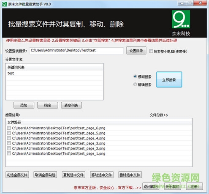209x194 pixels.
Task: Click the 移动选中文件 button
Action: [102, 175]
